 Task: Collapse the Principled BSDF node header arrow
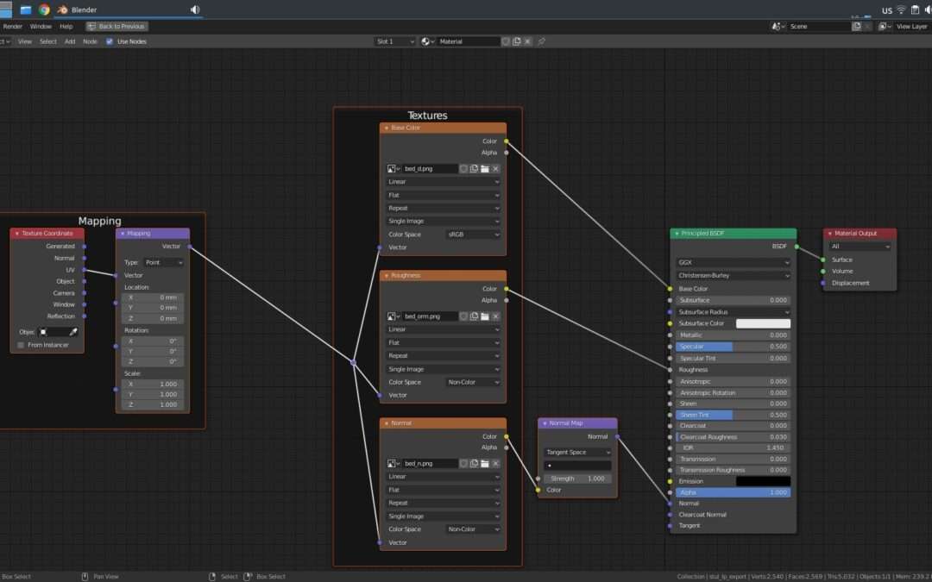pos(676,233)
